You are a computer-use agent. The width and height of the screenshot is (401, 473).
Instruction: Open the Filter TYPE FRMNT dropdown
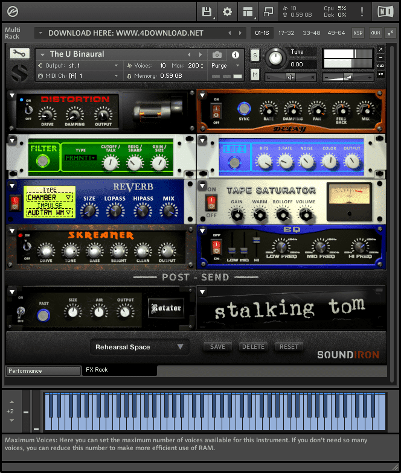click(x=81, y=157)
